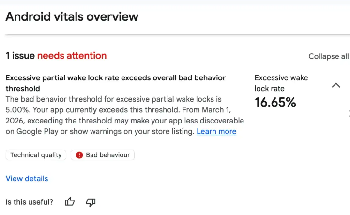The width and height of the screenshot is (350, 215).
Task: Click the Android vitals overview heading
Action: (72, 16)
